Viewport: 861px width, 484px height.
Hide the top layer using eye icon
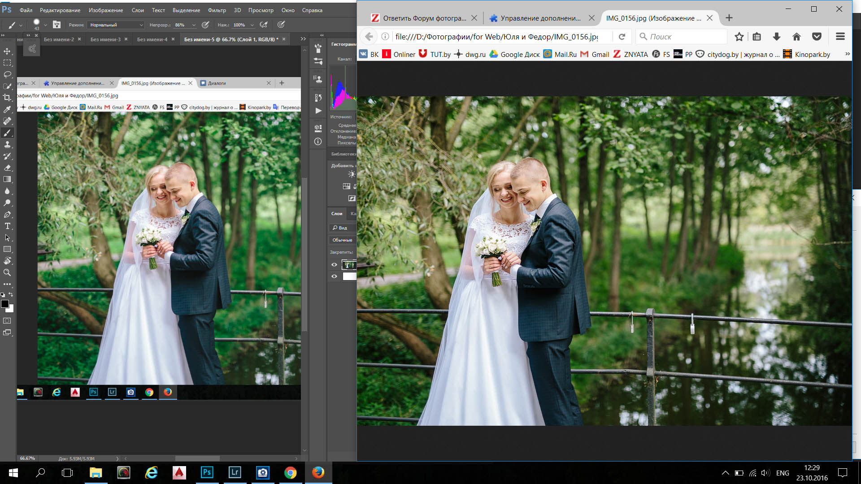(334, 264)
